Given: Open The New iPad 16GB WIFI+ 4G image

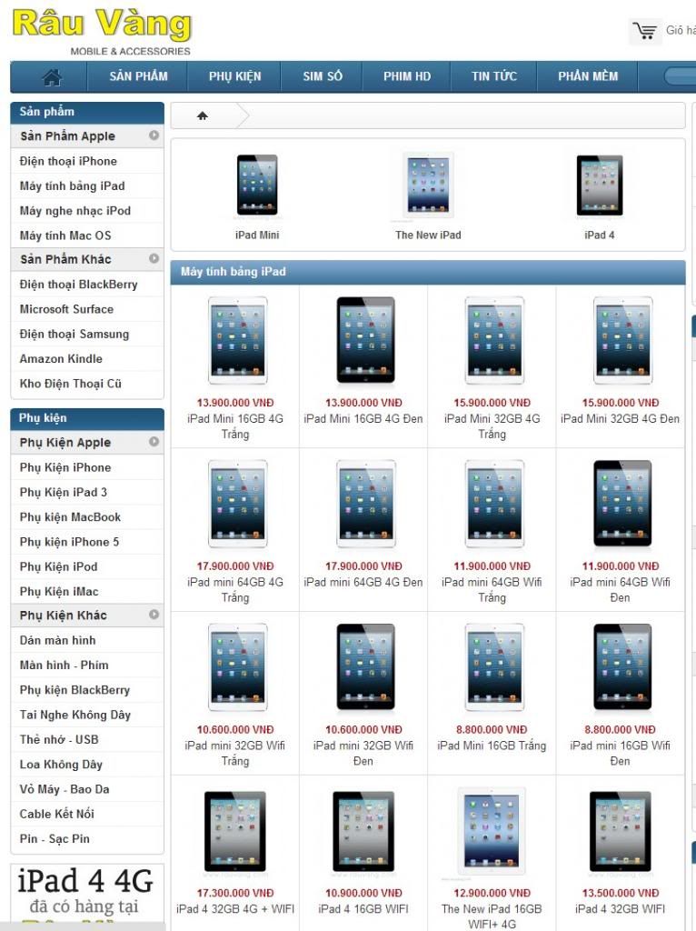Looking at the screenshot, I should [492, 831].
